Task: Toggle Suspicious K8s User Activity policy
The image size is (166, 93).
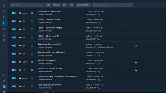Action: coord(14,70)
